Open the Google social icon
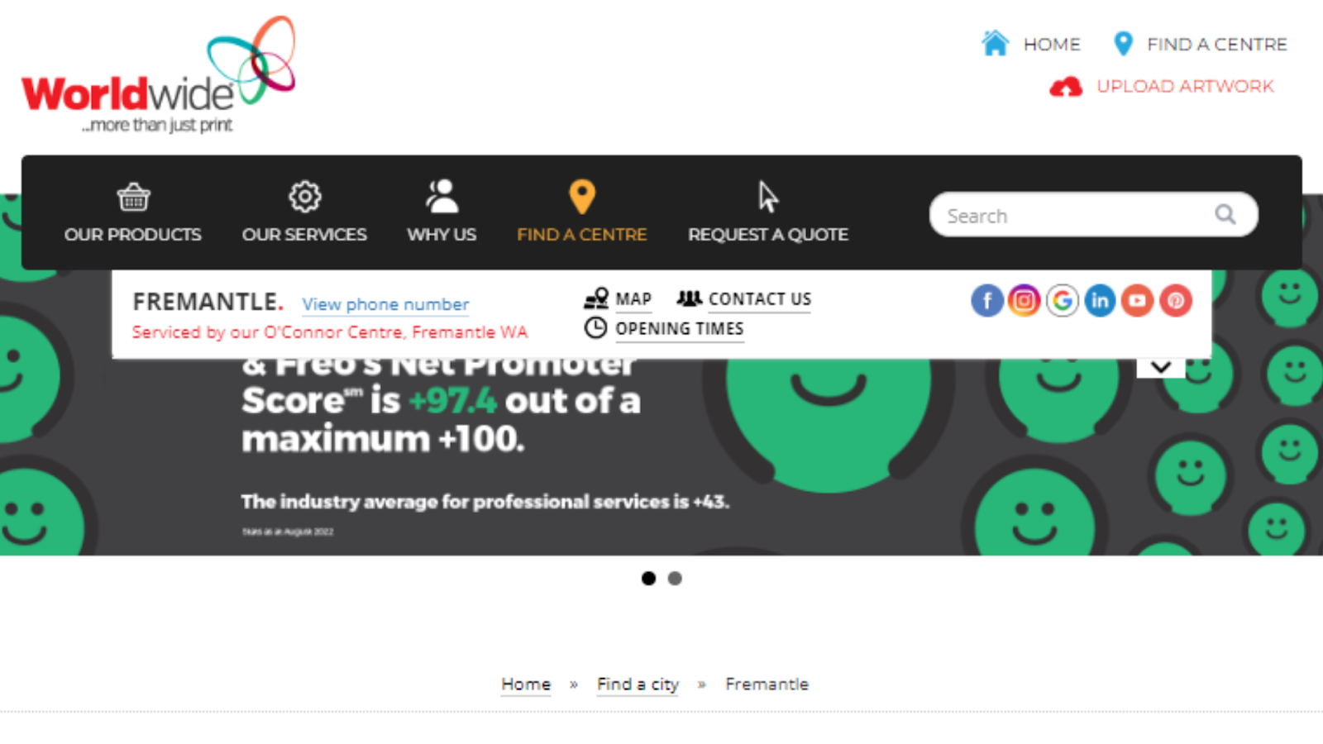This screenshot has height=744, width=1323. coord(1062,301)
